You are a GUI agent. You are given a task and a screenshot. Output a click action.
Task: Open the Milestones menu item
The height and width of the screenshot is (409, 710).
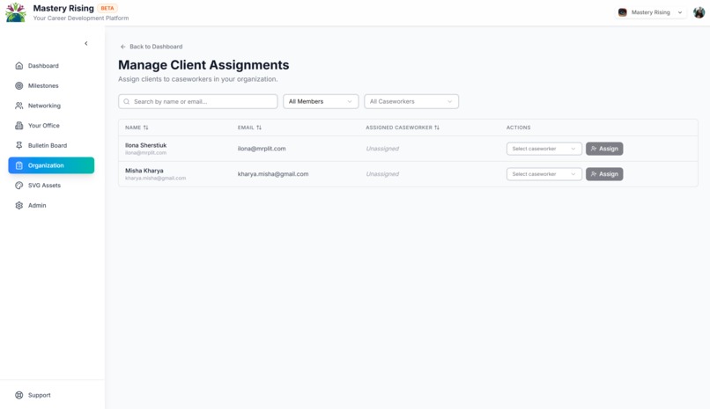[x=51, y=85]
